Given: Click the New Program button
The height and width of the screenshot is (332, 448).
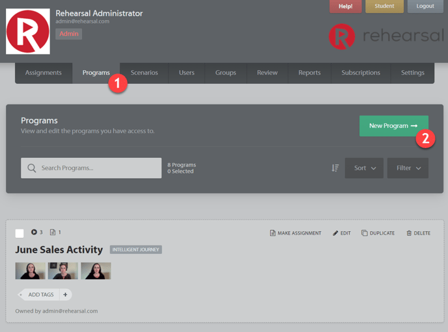Looking at the screenshot, I should (393, 126).
